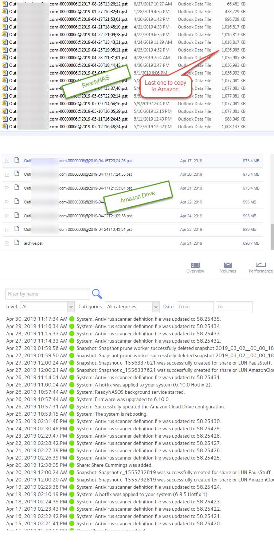
Task: Click the file icon next to archive.pst
Action: click(x=17, y=243)
